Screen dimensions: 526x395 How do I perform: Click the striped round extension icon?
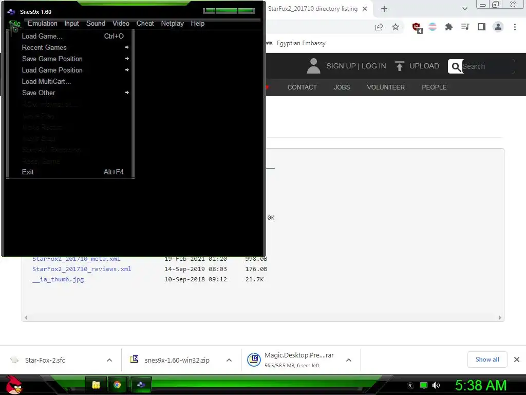click(433, 27)
